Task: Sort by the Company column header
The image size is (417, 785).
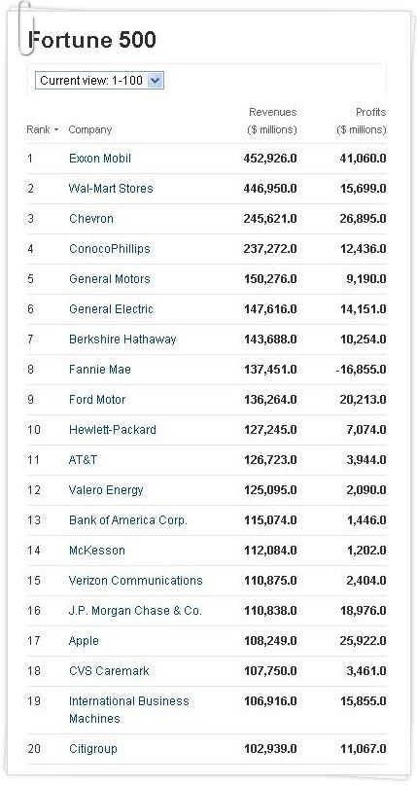Action: point(90,129)
